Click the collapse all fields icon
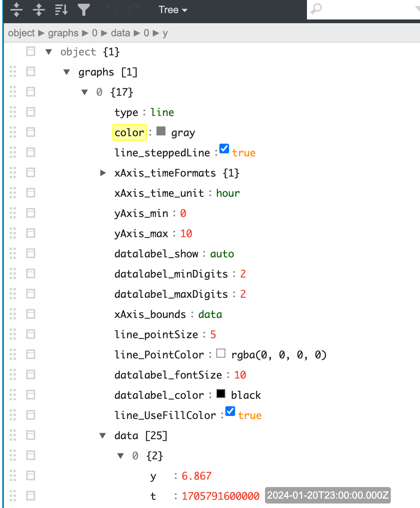Screen dimensions: 420x508 39,10
